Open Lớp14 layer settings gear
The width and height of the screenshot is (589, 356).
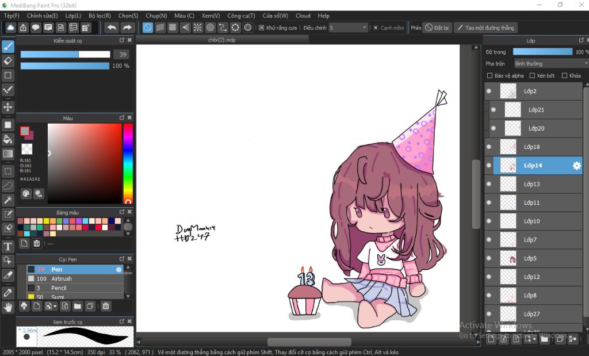[576, 166]
